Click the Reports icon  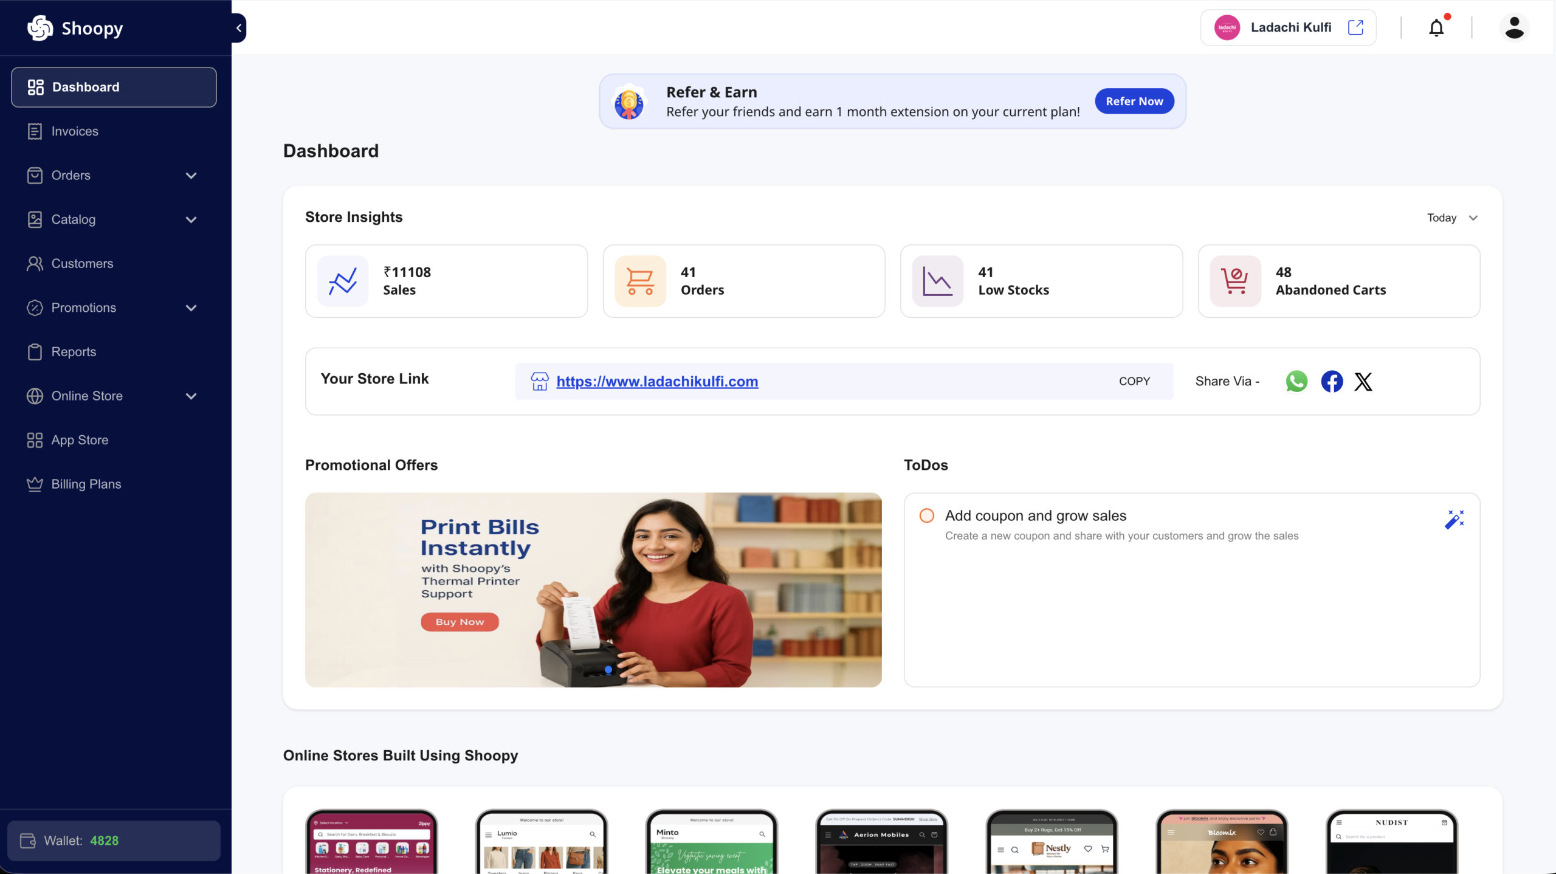pyautogui.click(x=35, y=351)
